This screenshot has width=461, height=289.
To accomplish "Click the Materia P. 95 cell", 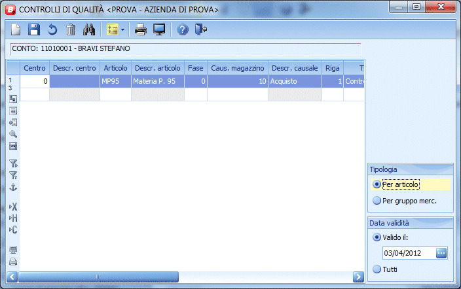I will click(x=158, y=81).
